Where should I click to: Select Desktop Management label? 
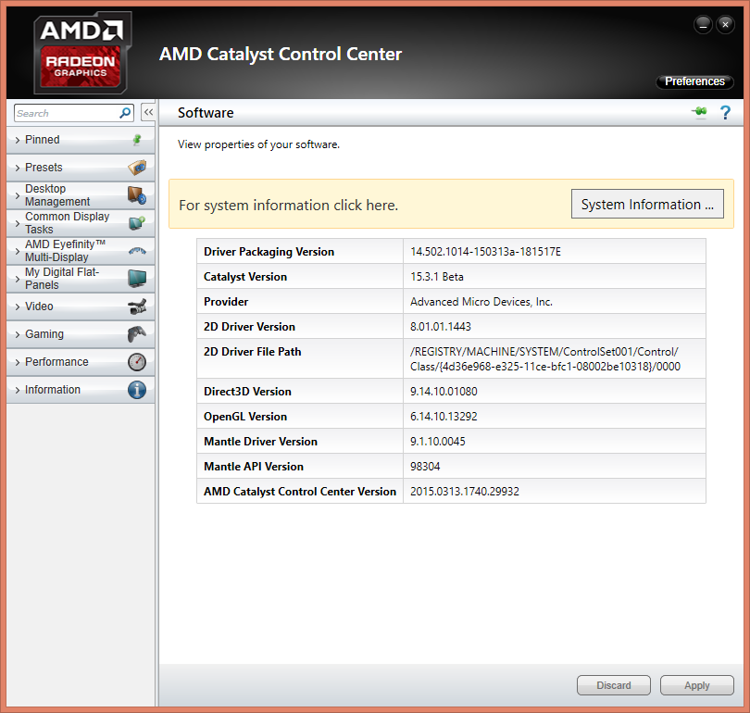(57, 195)
